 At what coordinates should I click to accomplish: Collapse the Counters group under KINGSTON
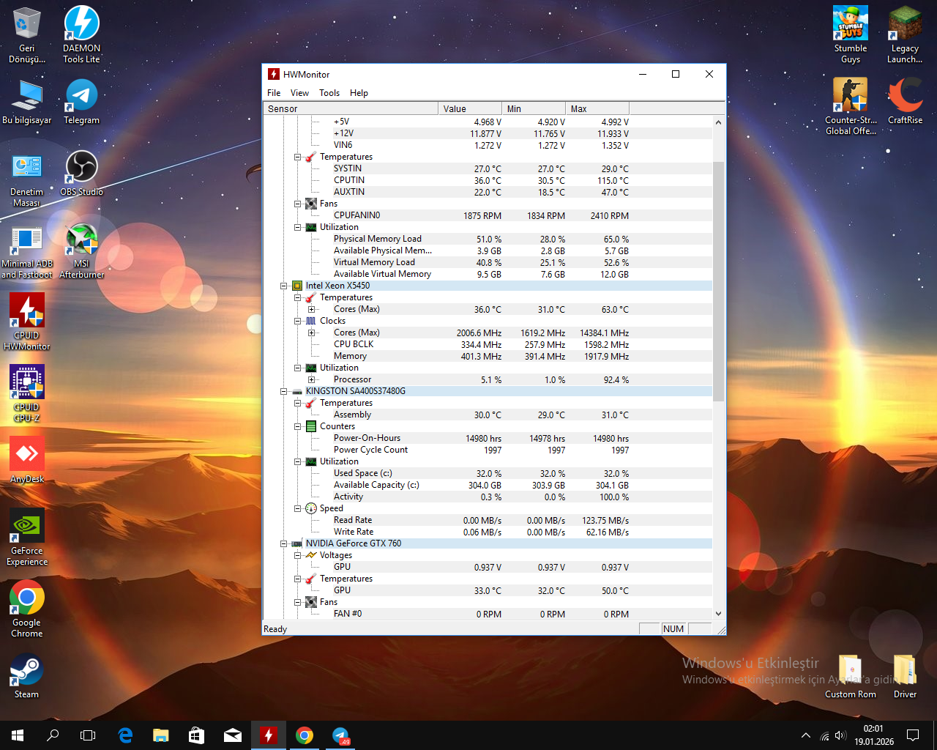pos(297,426)
